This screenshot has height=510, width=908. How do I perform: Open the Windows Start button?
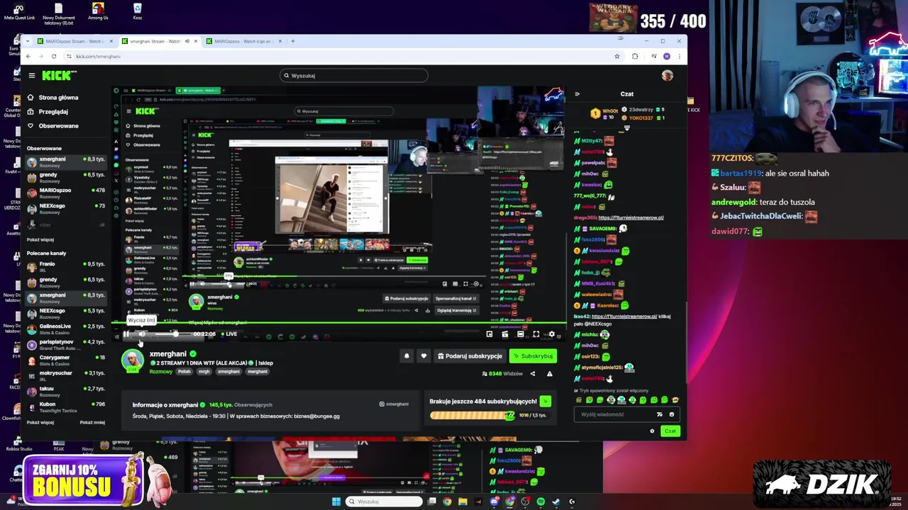(336, 501)
